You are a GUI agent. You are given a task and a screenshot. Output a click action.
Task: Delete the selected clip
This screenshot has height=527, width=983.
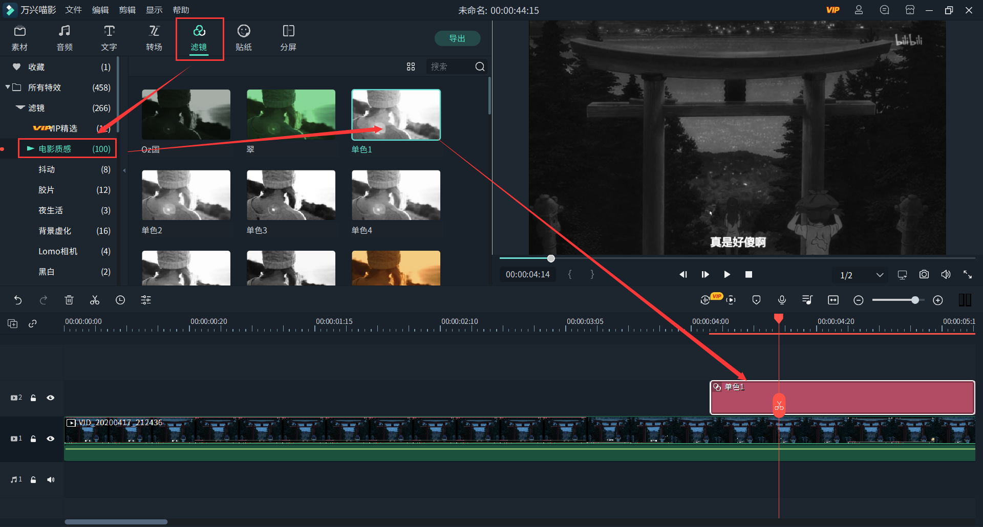[x=69, y=300]
